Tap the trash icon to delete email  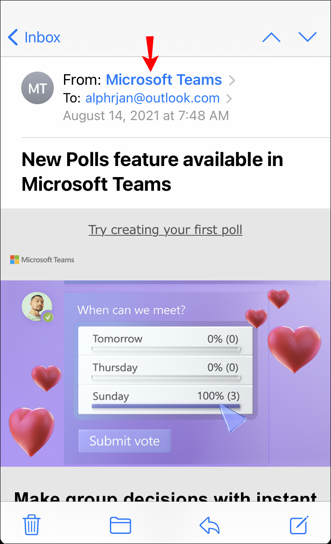[32, 525]
